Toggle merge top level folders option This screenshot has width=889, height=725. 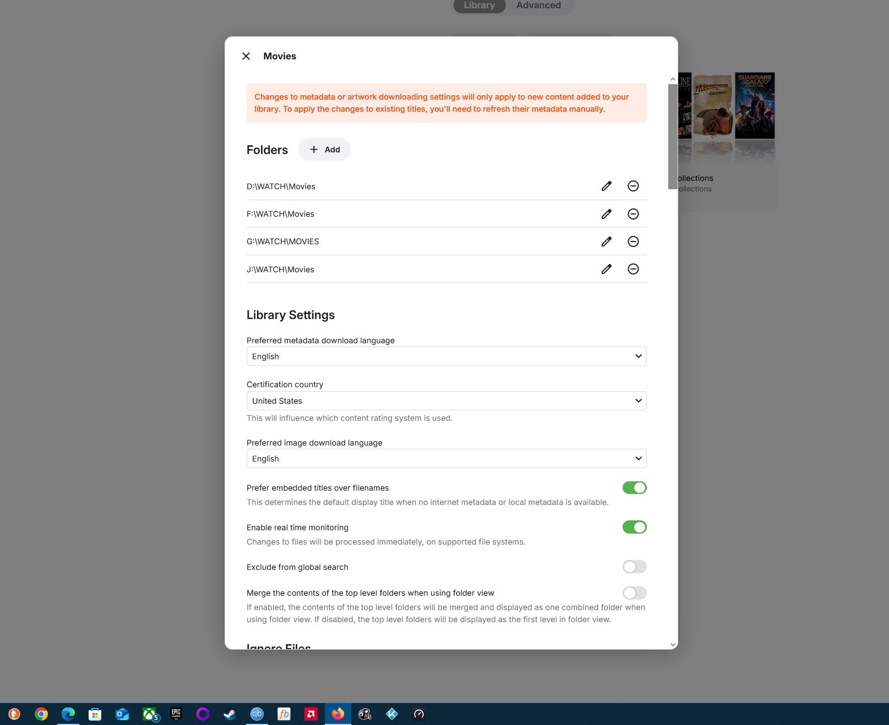click(x=634, y=593)
